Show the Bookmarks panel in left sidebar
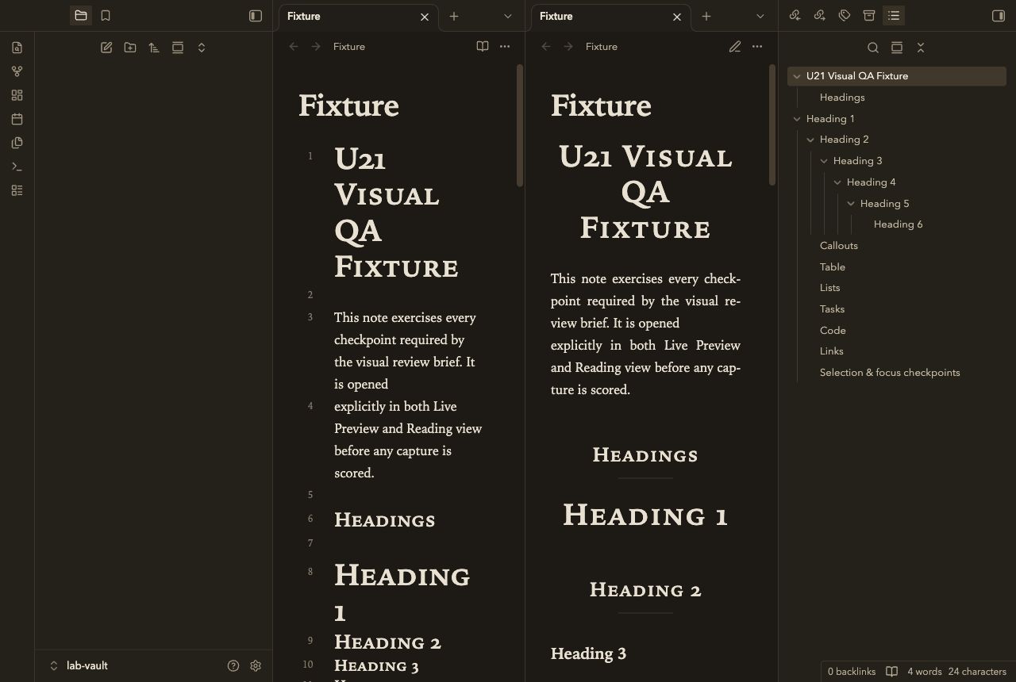The image size is (1016, 682). pyautogui.click(x=106, y=16)
